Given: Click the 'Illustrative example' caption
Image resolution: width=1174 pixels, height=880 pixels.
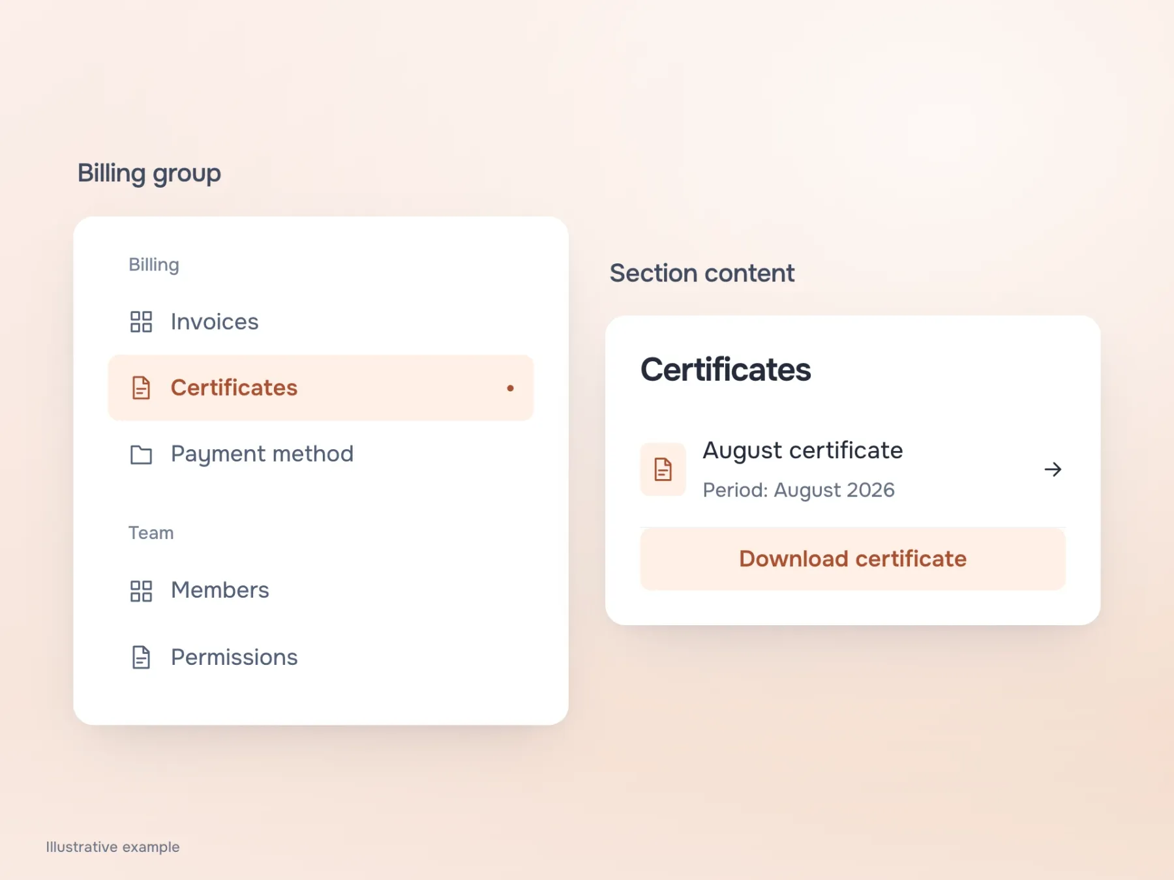Looking at the screenshot, I should (113, 847).
